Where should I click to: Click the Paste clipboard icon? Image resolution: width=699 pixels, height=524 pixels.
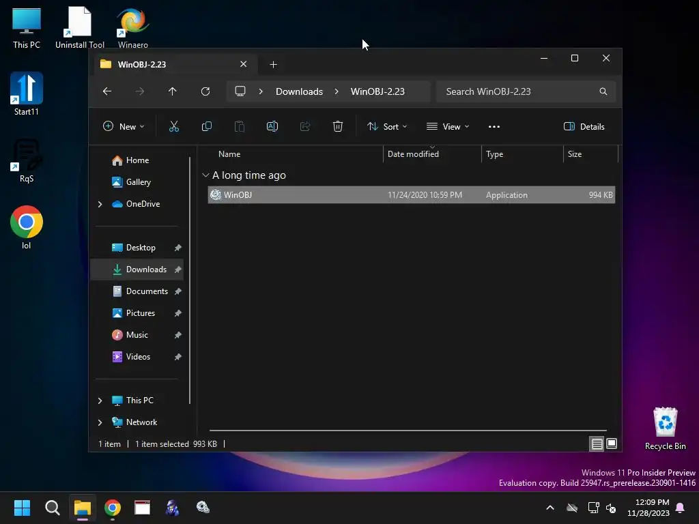click(x=240, y=126)
